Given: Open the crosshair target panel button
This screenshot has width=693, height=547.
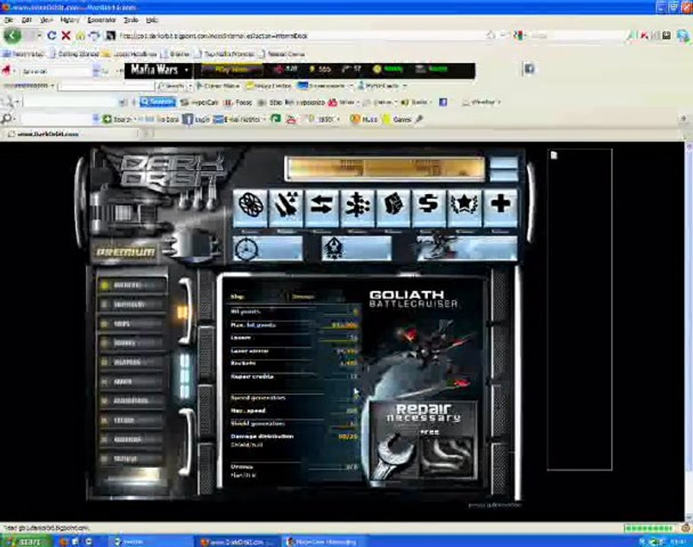Looking at the screenshot, I should click(x=267, y=248).
